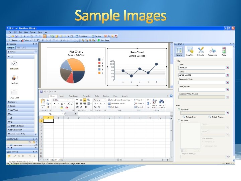Click the cell selector beside Subtitle field

pyautogui.click(x=227, y=75)
